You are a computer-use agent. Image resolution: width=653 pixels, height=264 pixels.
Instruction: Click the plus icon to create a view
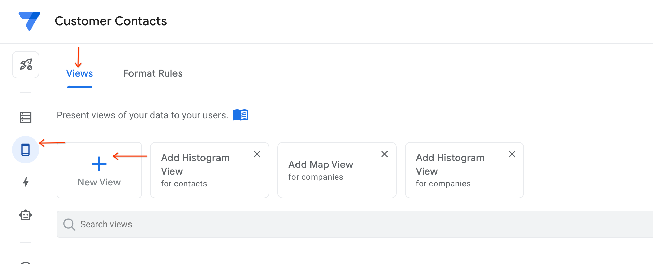click(98, 164)
